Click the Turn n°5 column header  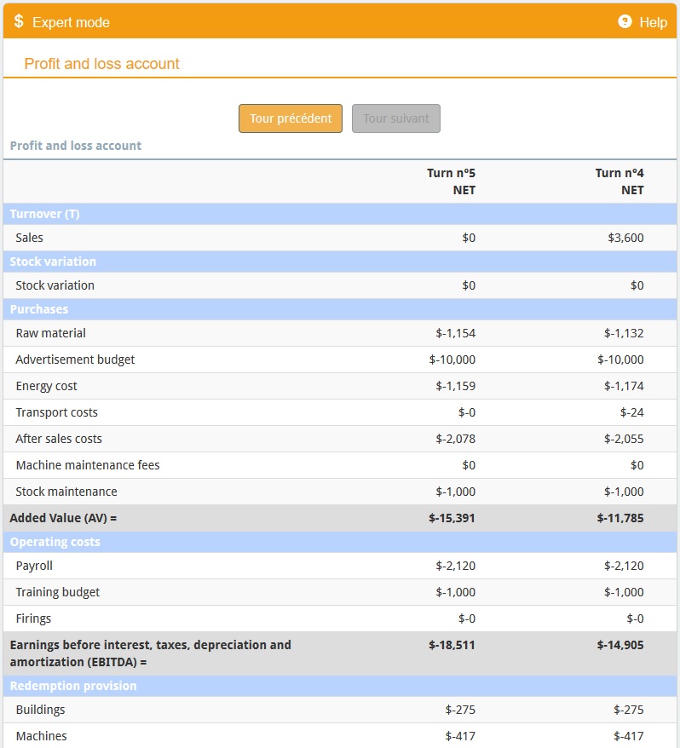pyautogui.click(x=451, y=181)
